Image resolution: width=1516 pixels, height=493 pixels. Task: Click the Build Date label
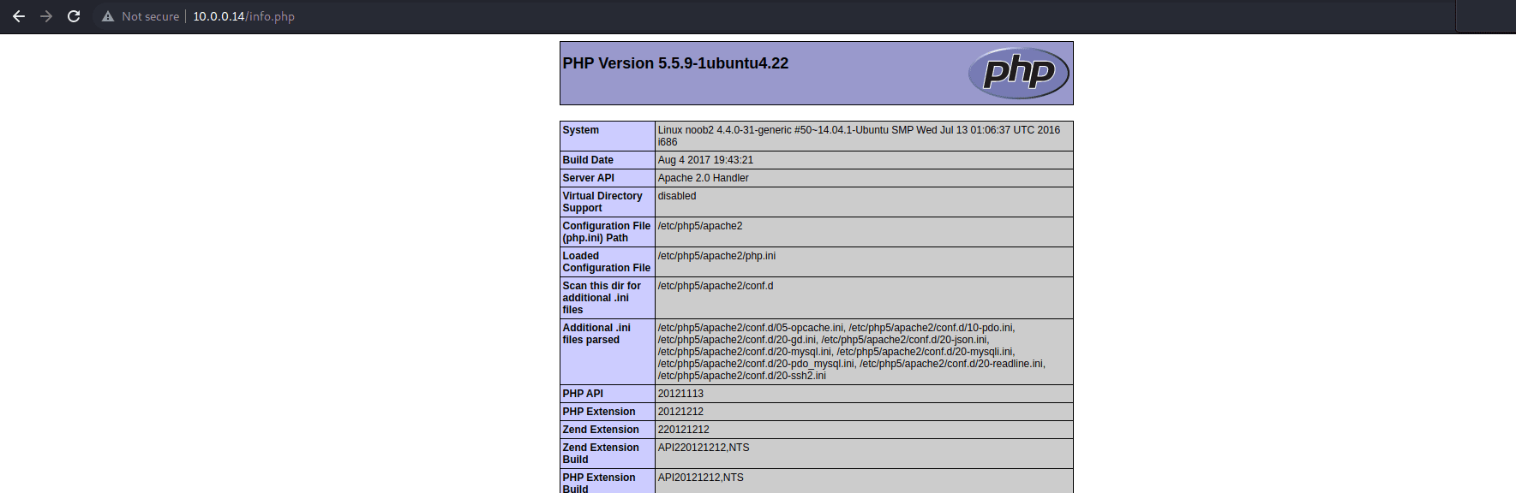click(588, 160)
